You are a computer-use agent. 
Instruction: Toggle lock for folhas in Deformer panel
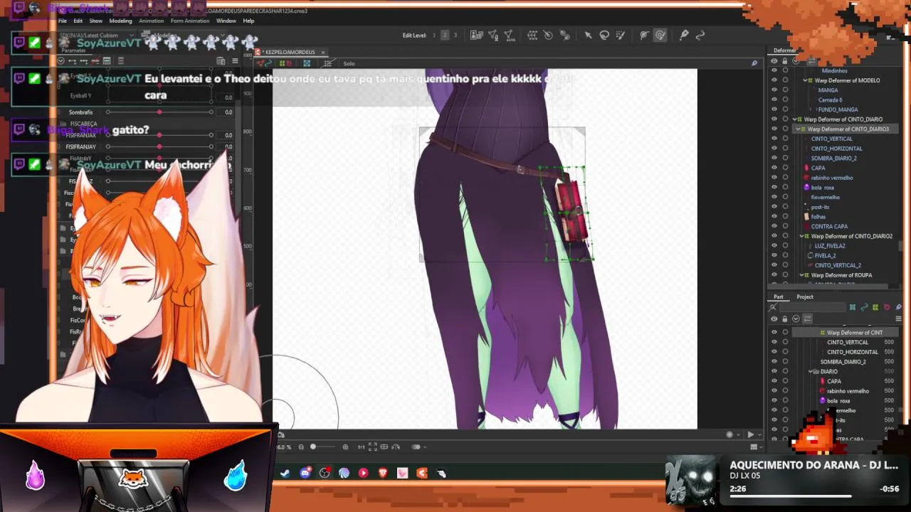pos(785,217)
